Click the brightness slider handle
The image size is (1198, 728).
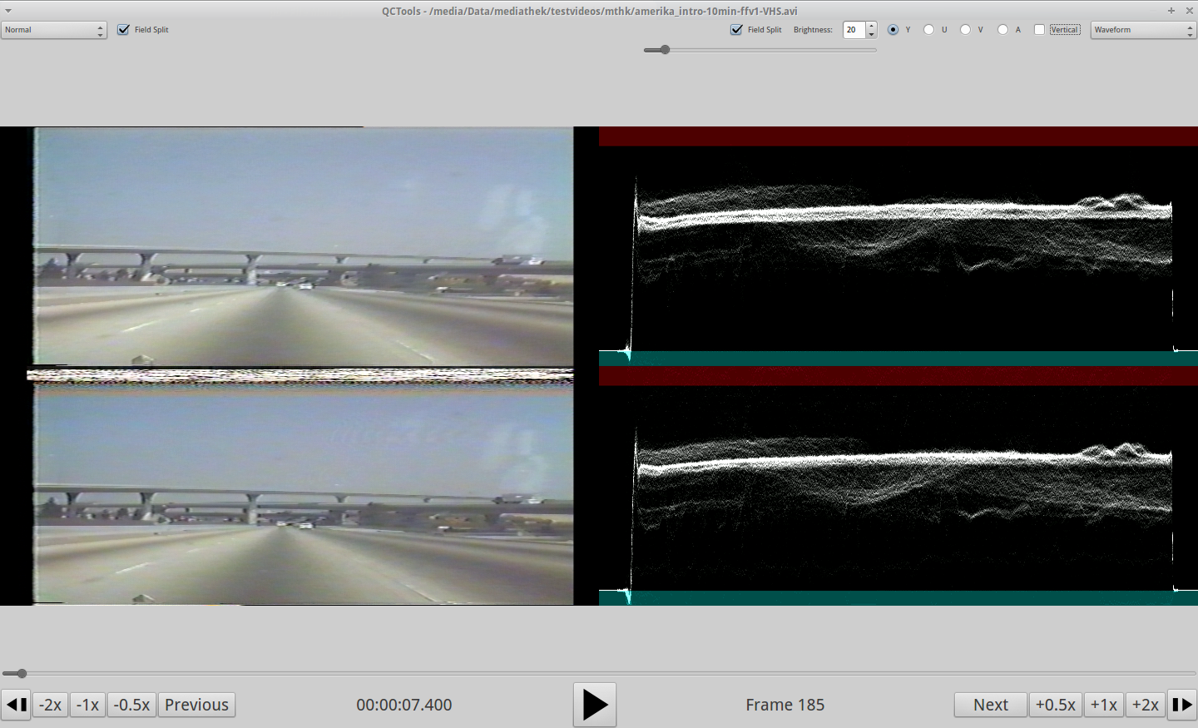tap(665, 50)
